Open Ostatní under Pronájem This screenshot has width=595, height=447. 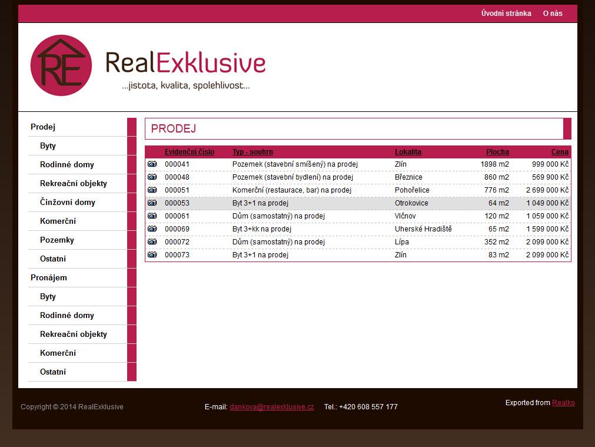click(x=53, y=372)
